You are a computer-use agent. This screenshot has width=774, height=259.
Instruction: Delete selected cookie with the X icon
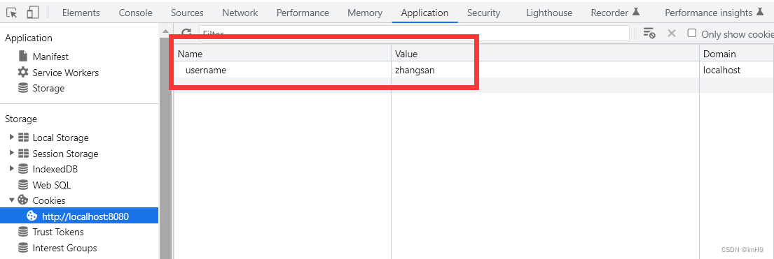click(671, 34)
